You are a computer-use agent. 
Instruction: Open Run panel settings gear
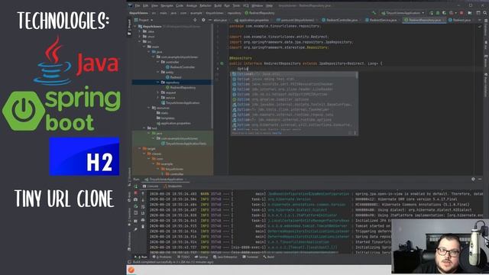click(473, 180)
